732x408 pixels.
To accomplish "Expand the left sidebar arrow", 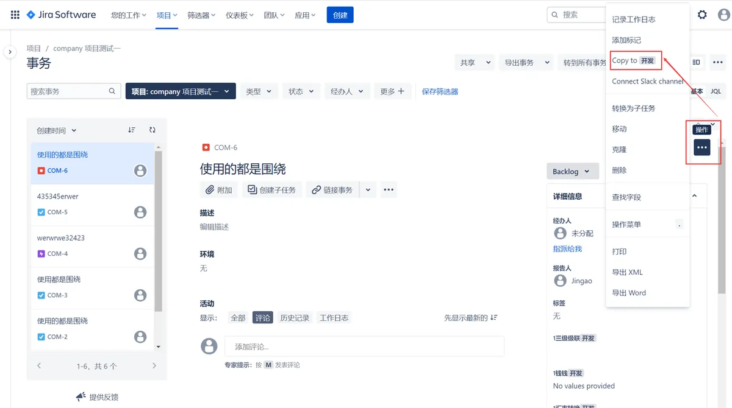I will 10,52.
